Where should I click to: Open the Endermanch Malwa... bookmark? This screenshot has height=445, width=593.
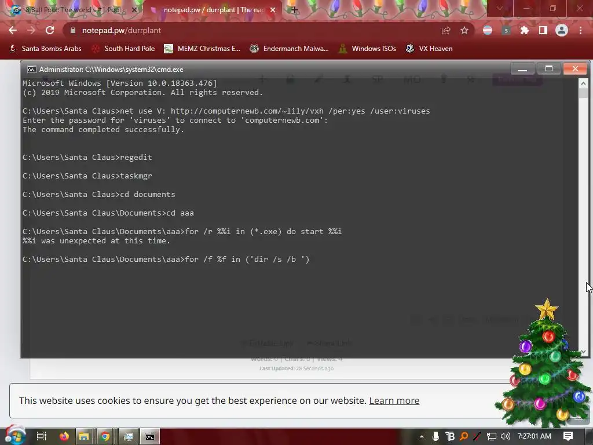click(290, 49)
